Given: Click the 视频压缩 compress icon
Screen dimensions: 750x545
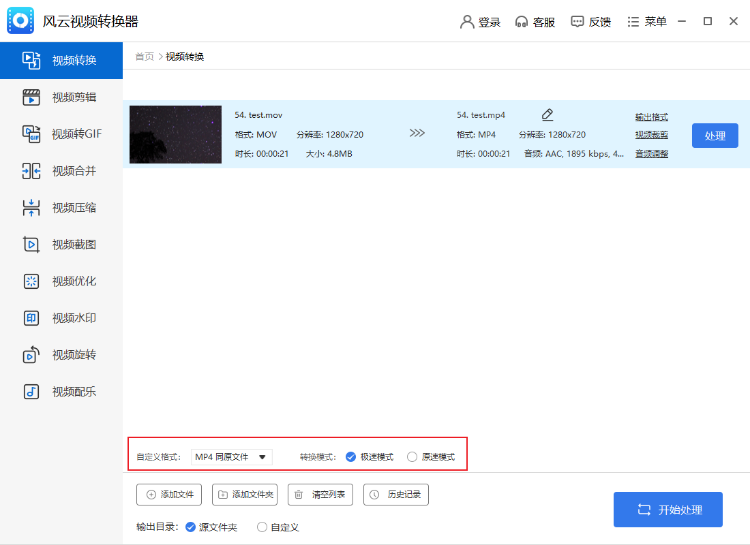Looking at the screenshot, I should (x=31, y=208).
